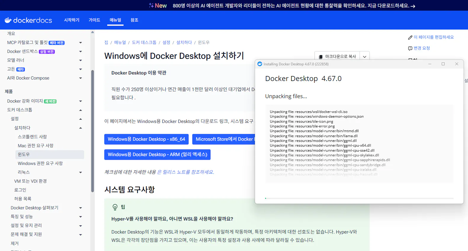Click the left sidebar scrollbar thumb
This screenshot has width=468, height=251.
coord(92,131)
